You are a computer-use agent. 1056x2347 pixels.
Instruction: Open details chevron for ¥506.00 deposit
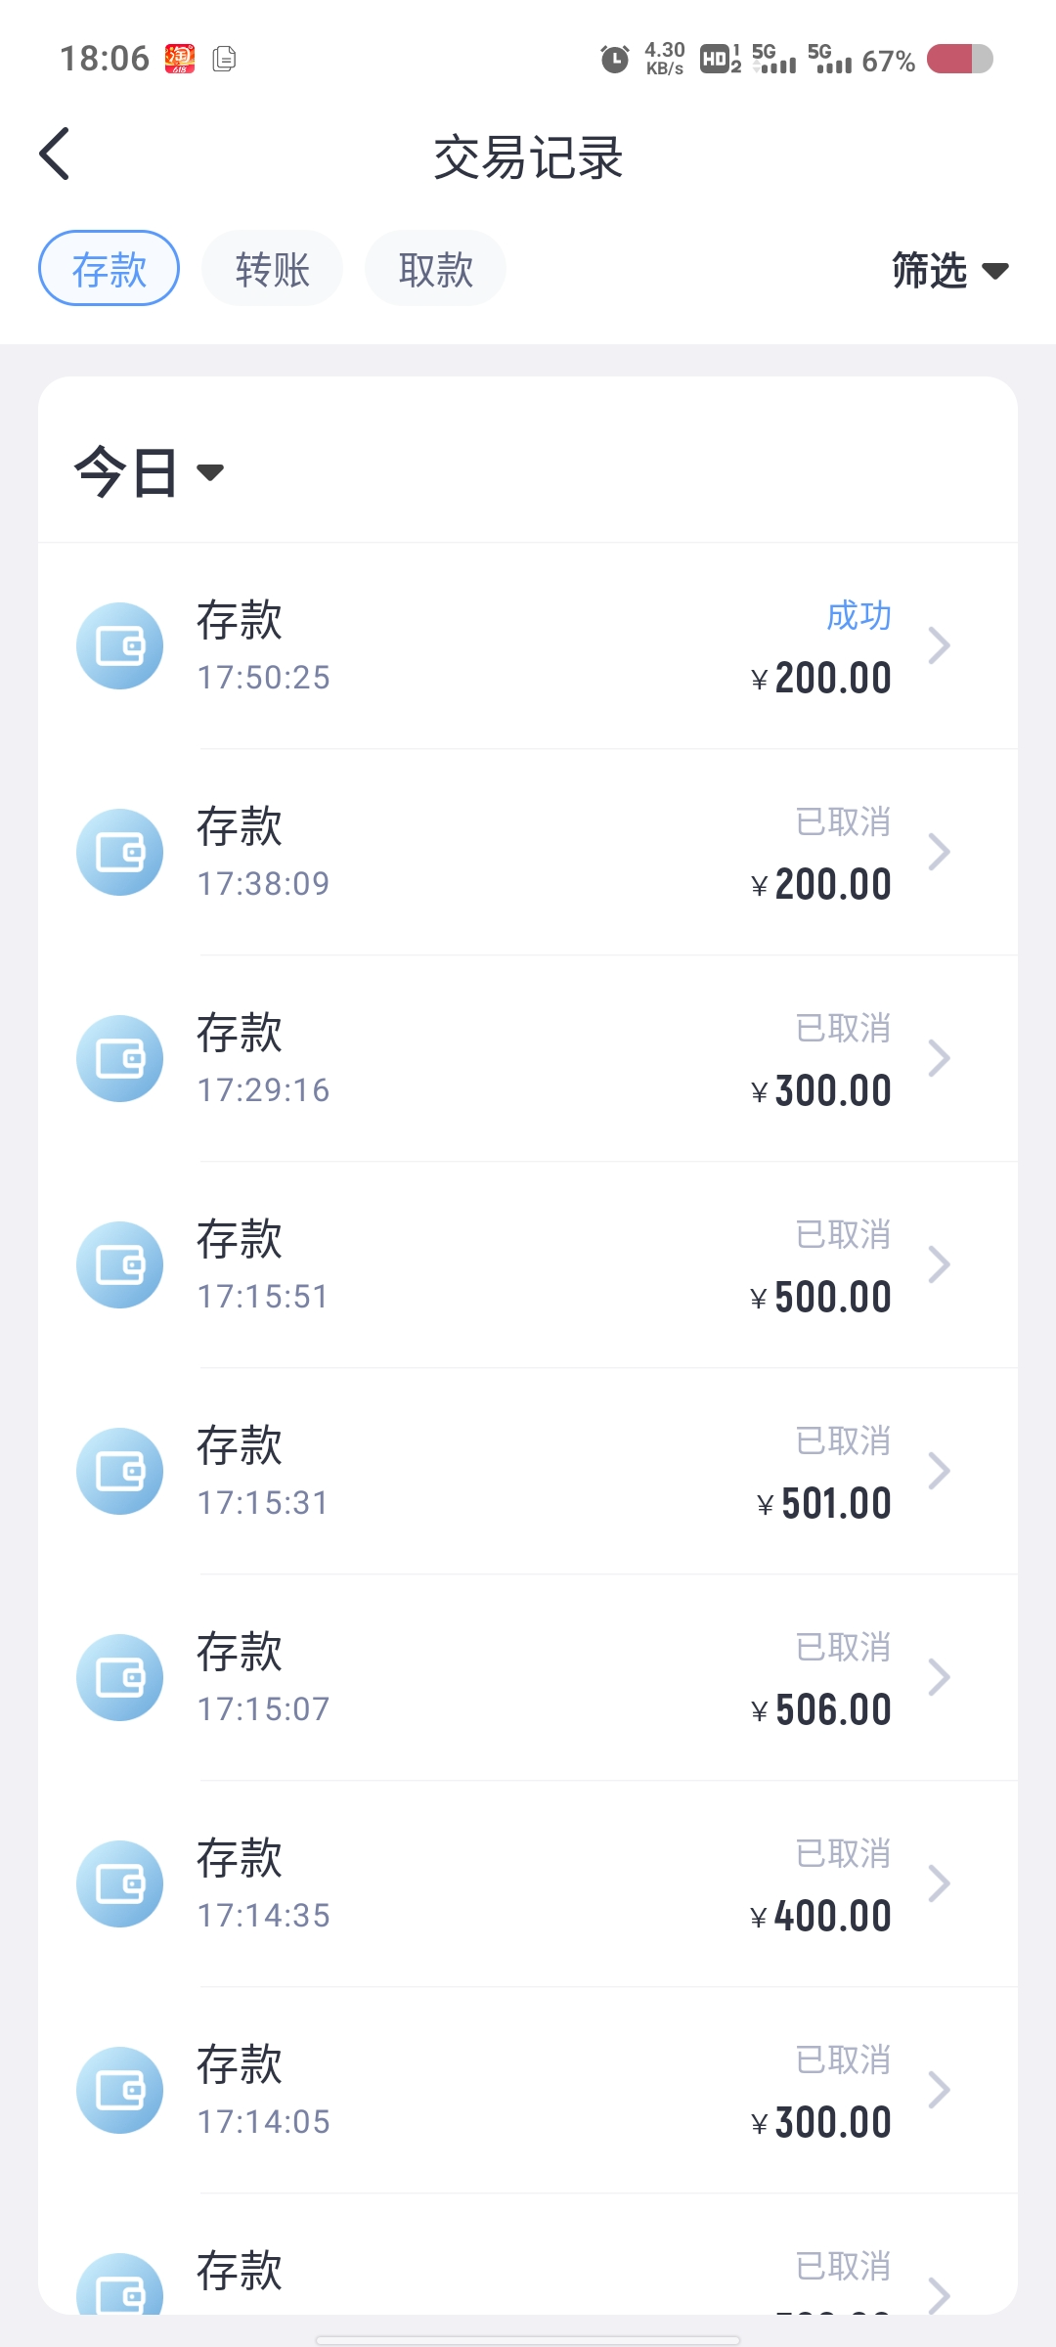(x=939, y=1678)
